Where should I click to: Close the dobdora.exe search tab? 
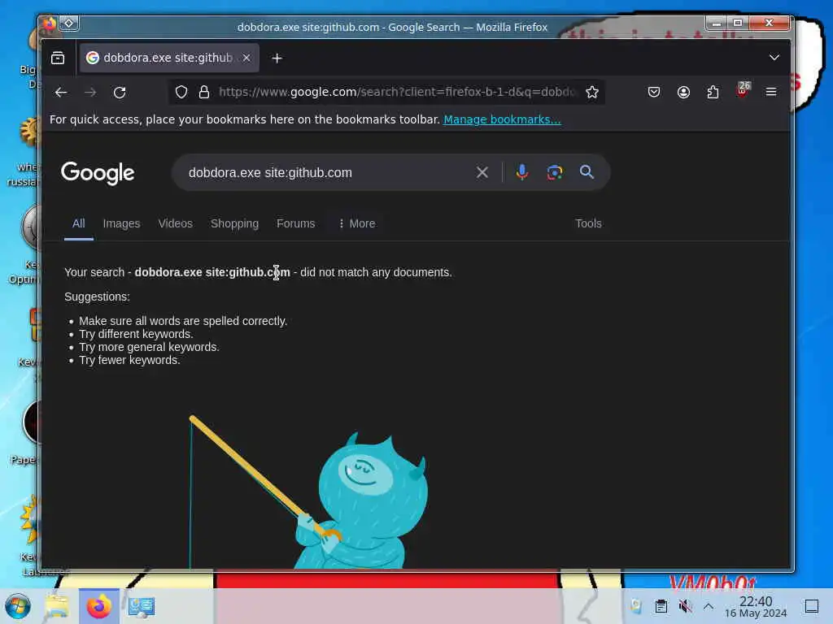246,58
